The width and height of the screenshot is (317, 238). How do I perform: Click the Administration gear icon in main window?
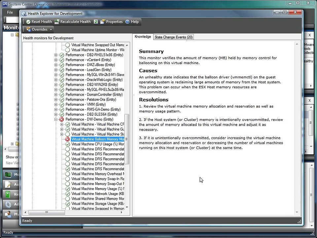[8, 204]
